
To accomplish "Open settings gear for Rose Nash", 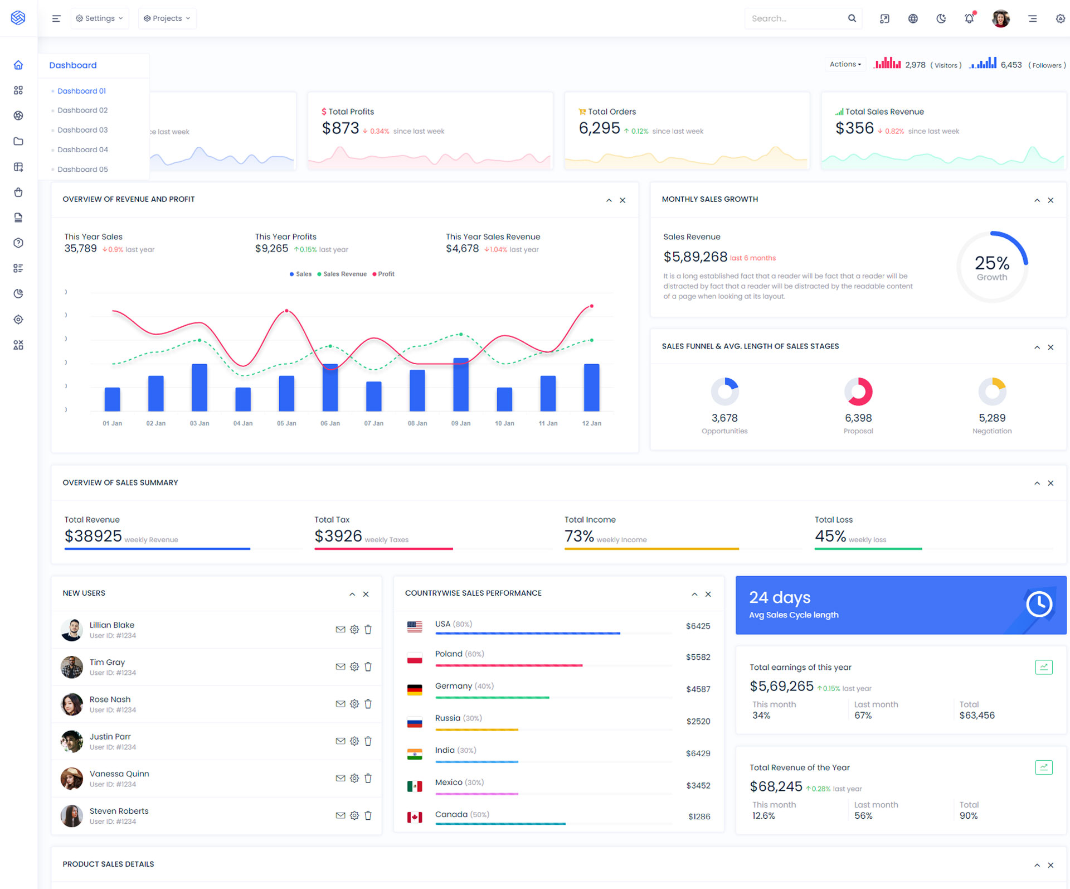I will [354, 704].
